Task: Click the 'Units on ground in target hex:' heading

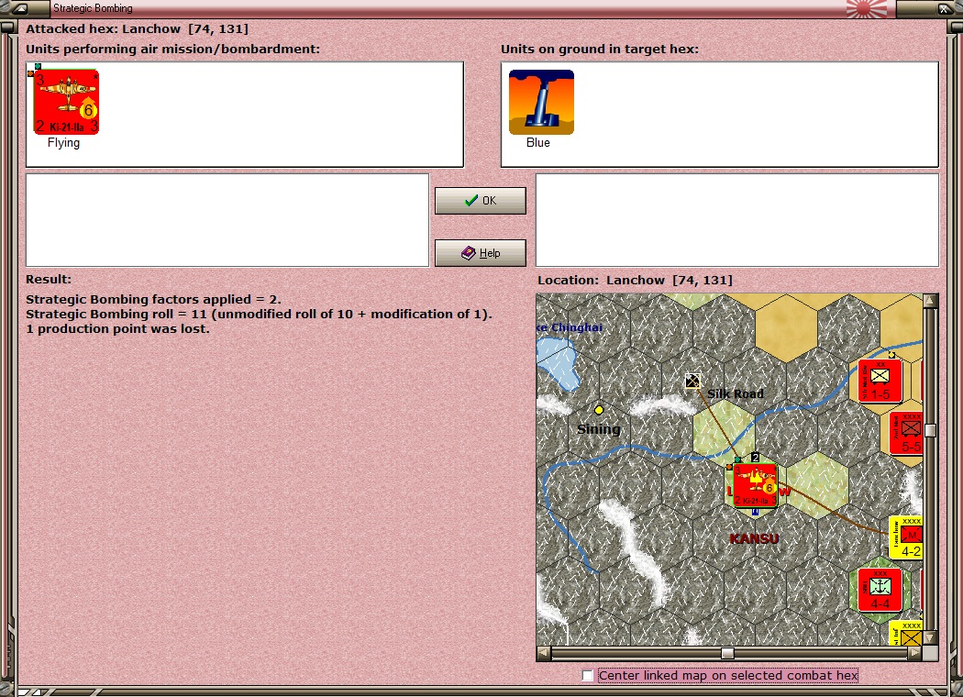Action: tap(600, 50)
